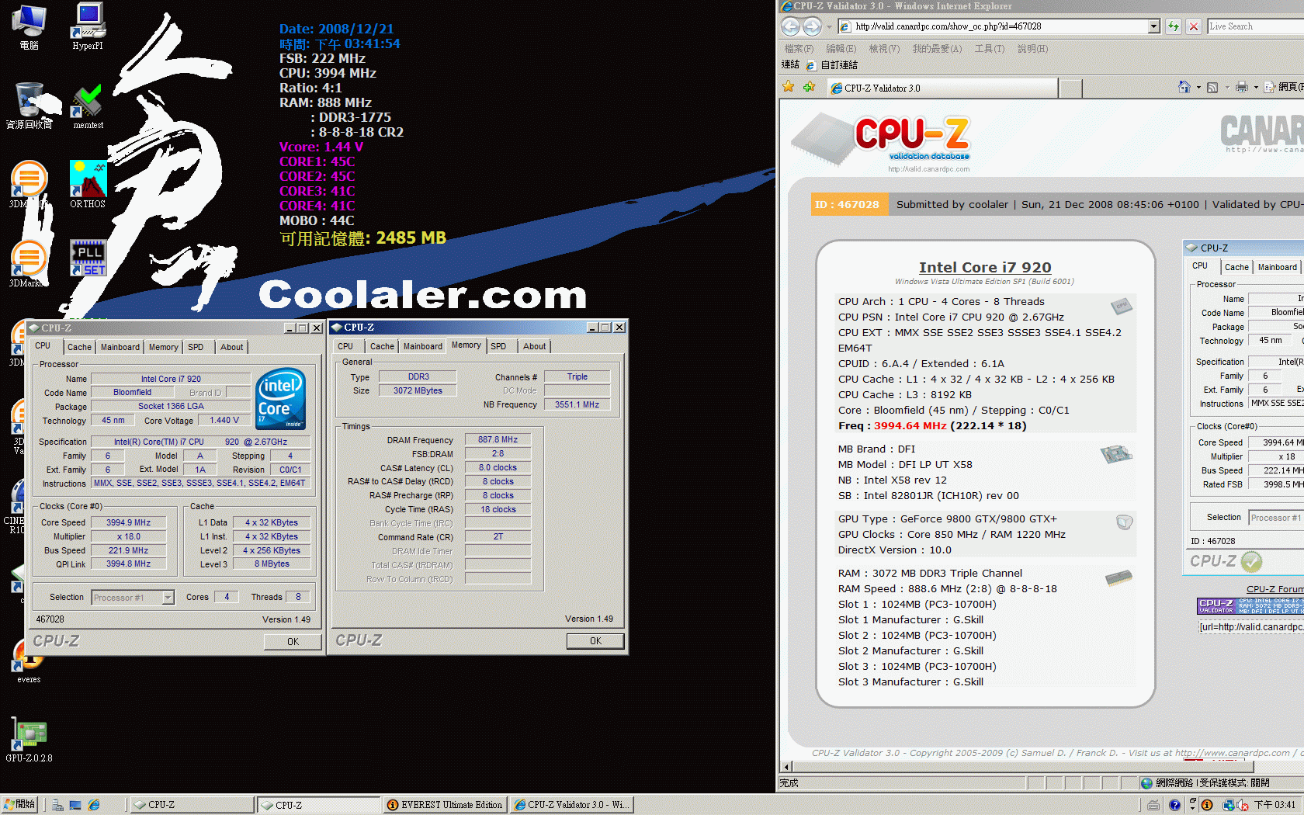This screenshot has width=1304, height=815.
Task: Launch the GPU-Z 0.2.8 desktop shortcut
Action: [x=29, y=740]
